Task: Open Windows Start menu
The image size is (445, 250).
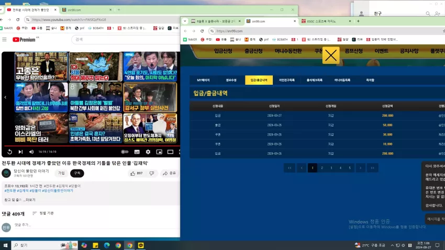Action: 5,245
